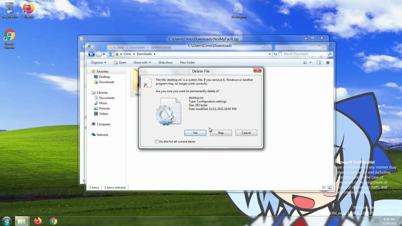This screenshot has width=402, height=226.
Task: Click the '3 items selected' status text
Action: point(115,188)
